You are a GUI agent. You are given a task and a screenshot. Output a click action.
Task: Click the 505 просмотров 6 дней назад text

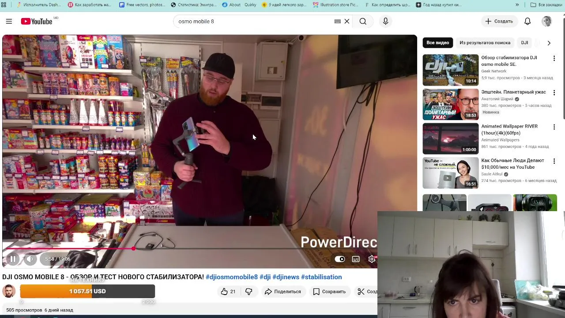[40, 310]
